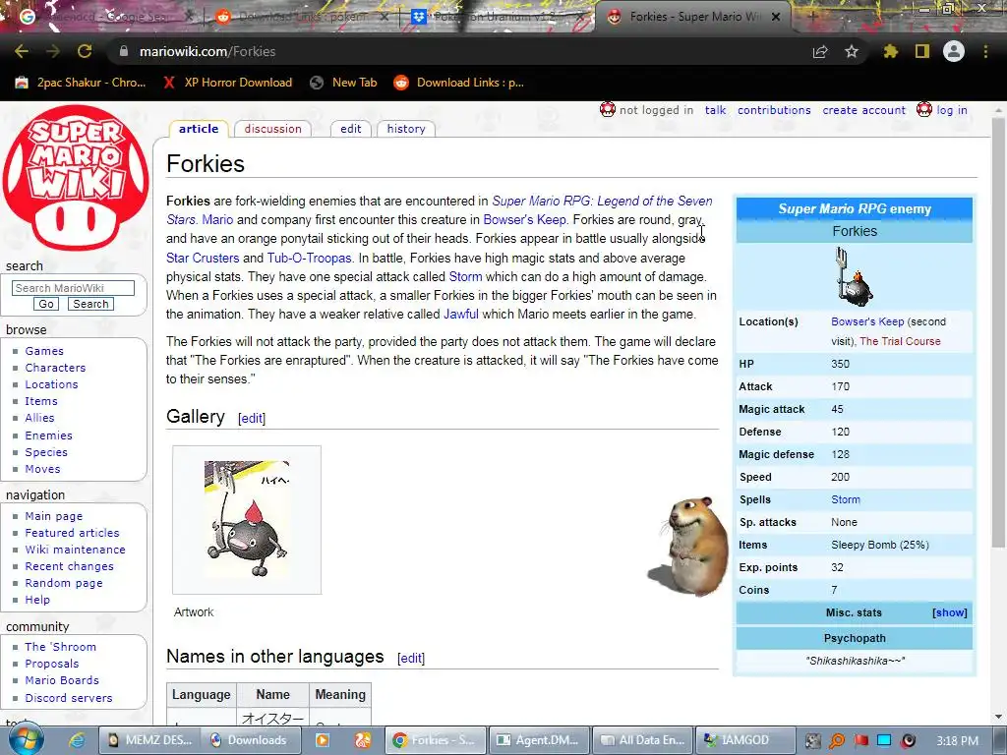Open the Star Crusters link
This screenshot has width=1007, height=755.
(x=203, y=259)
